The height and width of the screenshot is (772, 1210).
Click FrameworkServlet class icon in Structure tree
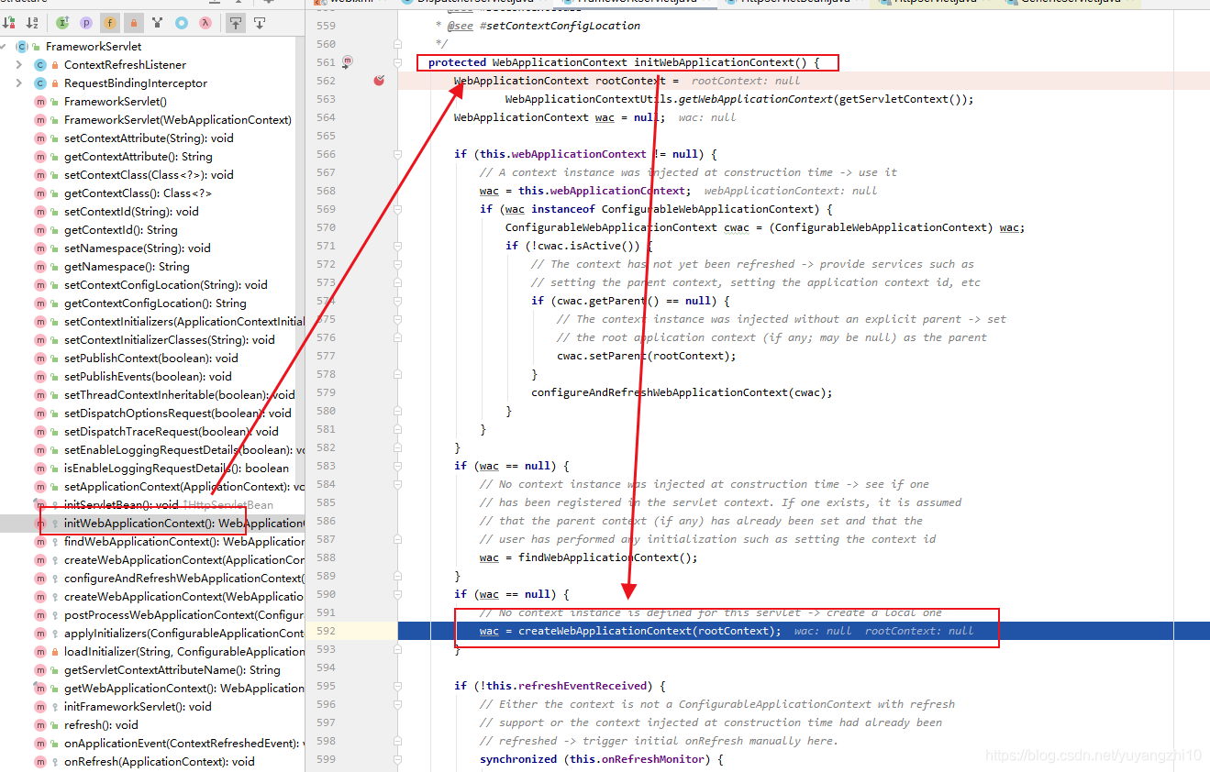(x=22, y=47)
